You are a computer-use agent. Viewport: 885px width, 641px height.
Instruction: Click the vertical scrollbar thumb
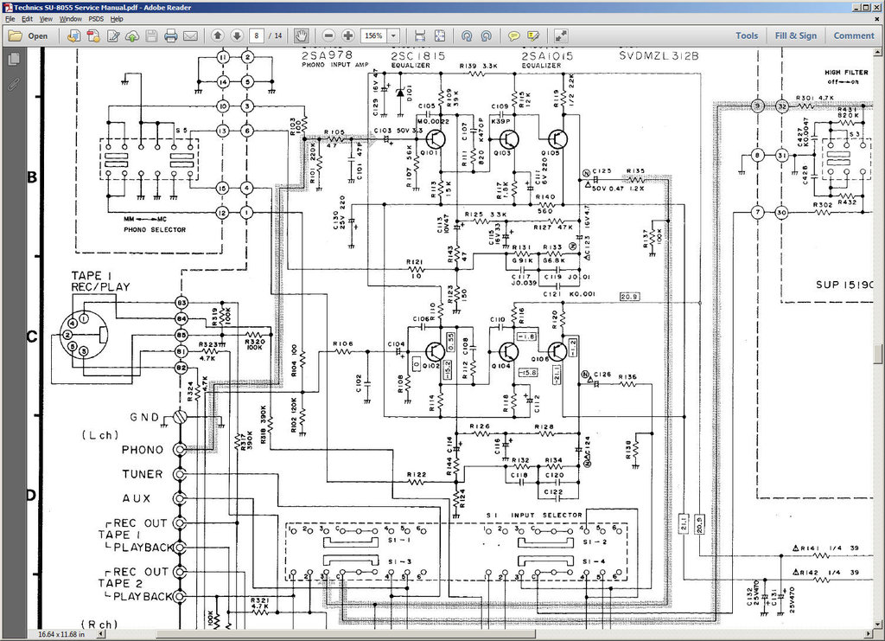[x=878, y=354]
